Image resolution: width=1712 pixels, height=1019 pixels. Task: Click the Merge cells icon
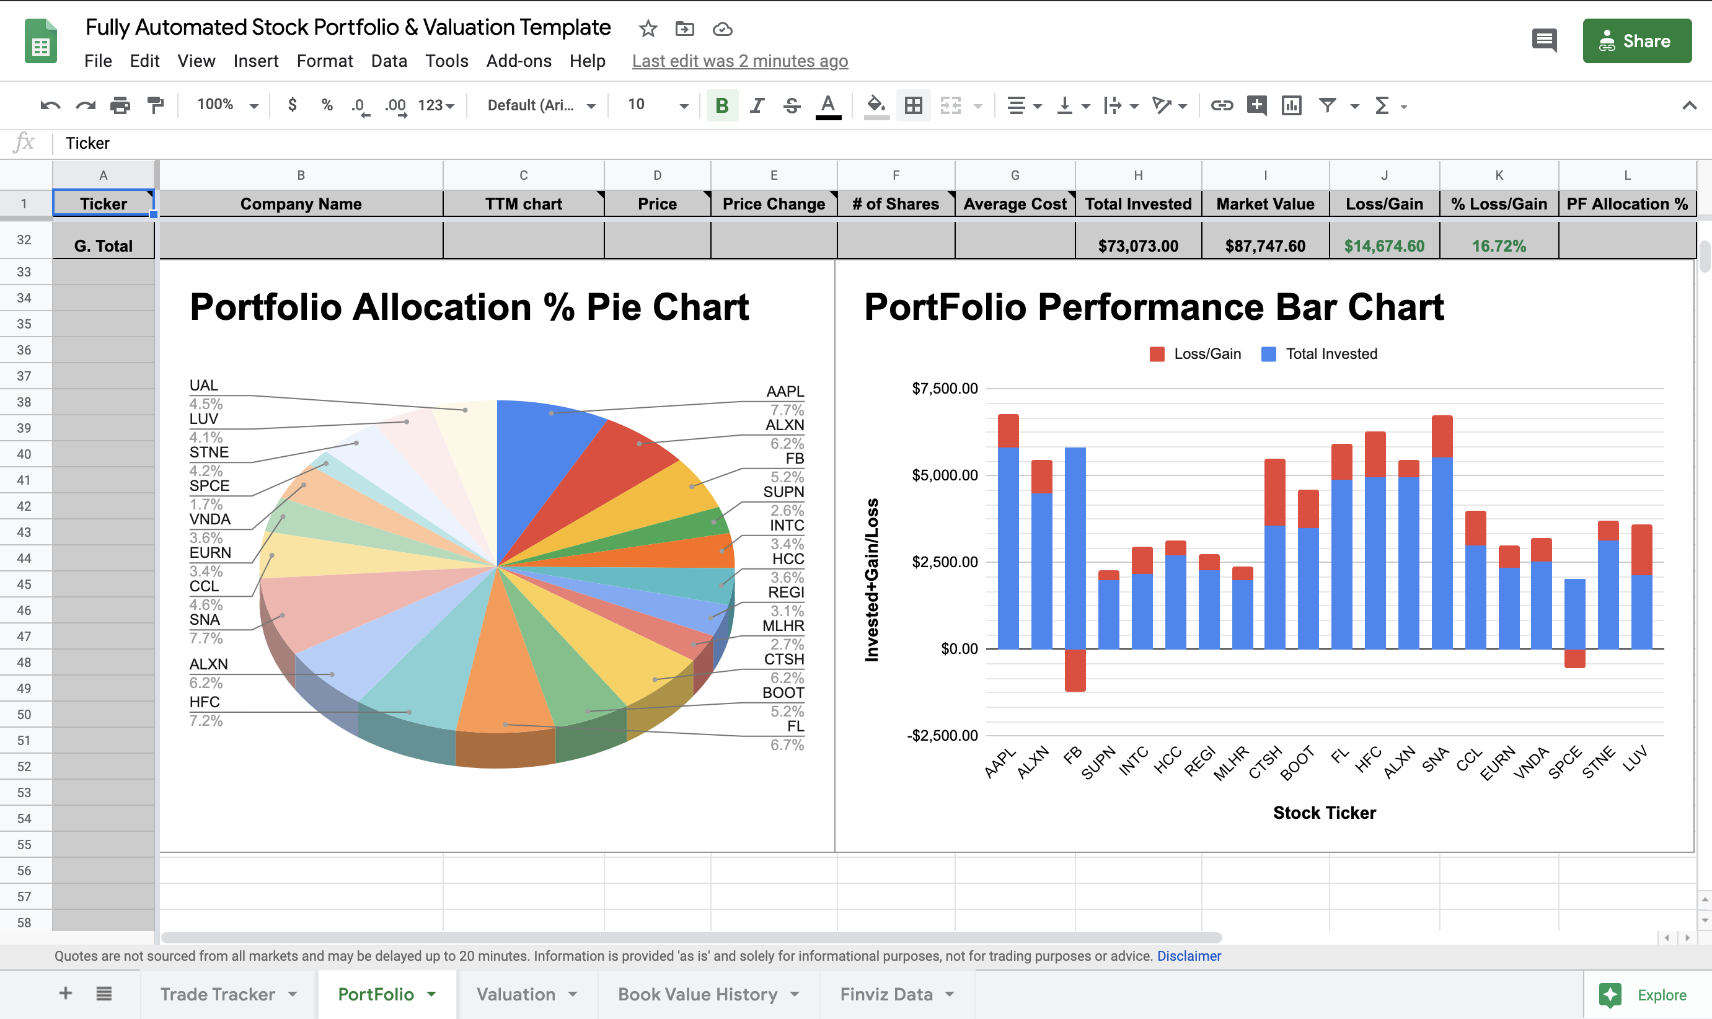(x=951, y=105)
